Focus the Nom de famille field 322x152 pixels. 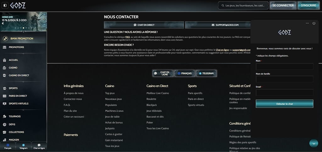tap(284, 79)
